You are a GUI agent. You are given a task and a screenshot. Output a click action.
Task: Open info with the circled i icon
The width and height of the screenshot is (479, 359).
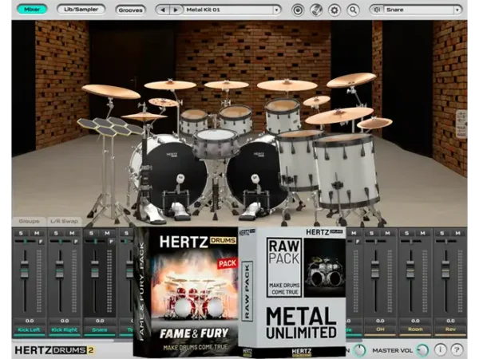coord(441,349)
